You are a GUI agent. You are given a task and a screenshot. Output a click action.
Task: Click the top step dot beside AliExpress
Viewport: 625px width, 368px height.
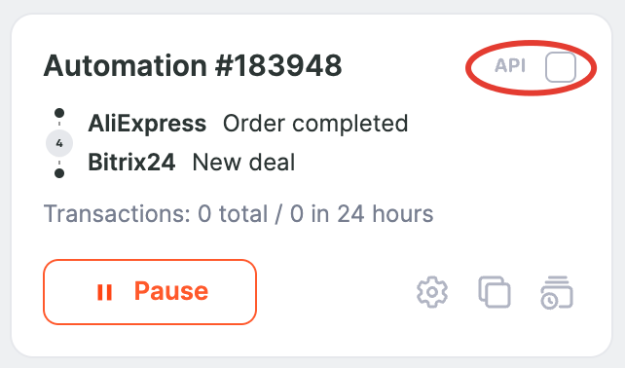(x=59, y=113)
